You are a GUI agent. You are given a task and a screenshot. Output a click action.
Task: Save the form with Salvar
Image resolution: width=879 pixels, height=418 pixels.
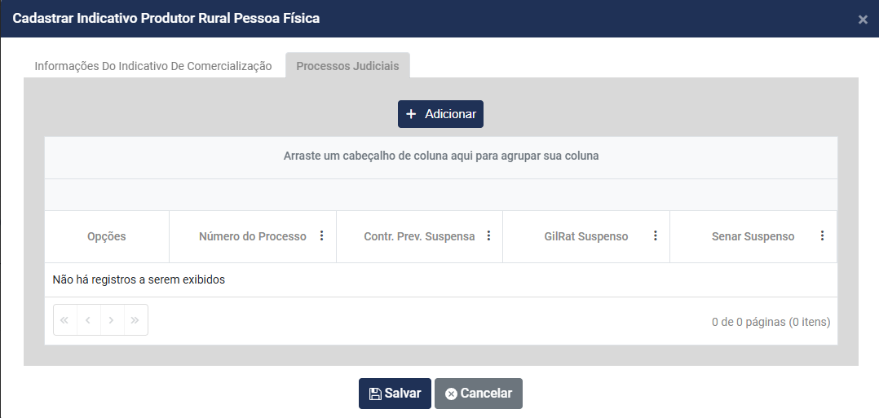tap(395, 394)
